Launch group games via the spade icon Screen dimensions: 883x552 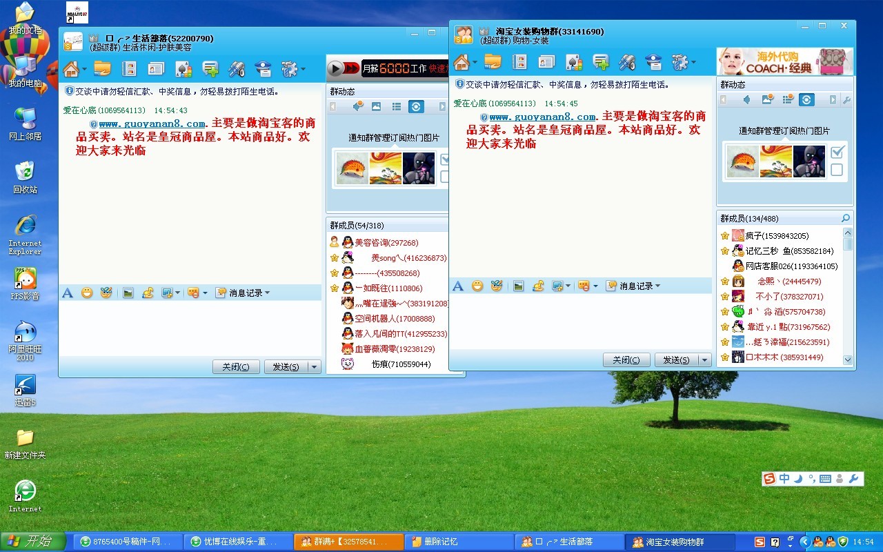(x=573, y=61)
